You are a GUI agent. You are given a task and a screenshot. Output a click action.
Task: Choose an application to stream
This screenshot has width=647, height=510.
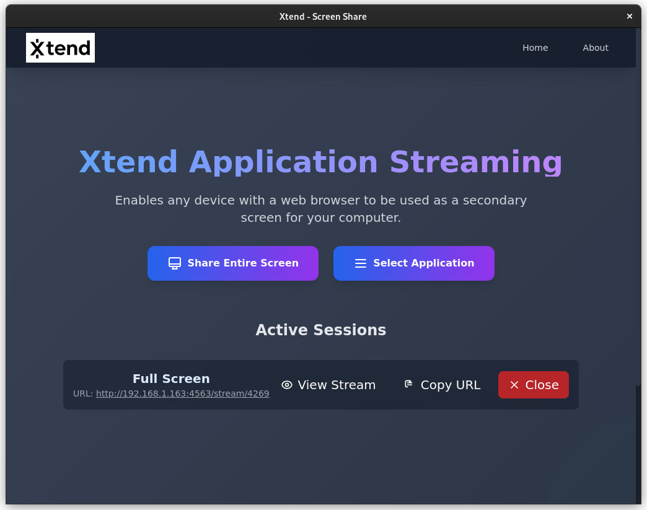413,263
